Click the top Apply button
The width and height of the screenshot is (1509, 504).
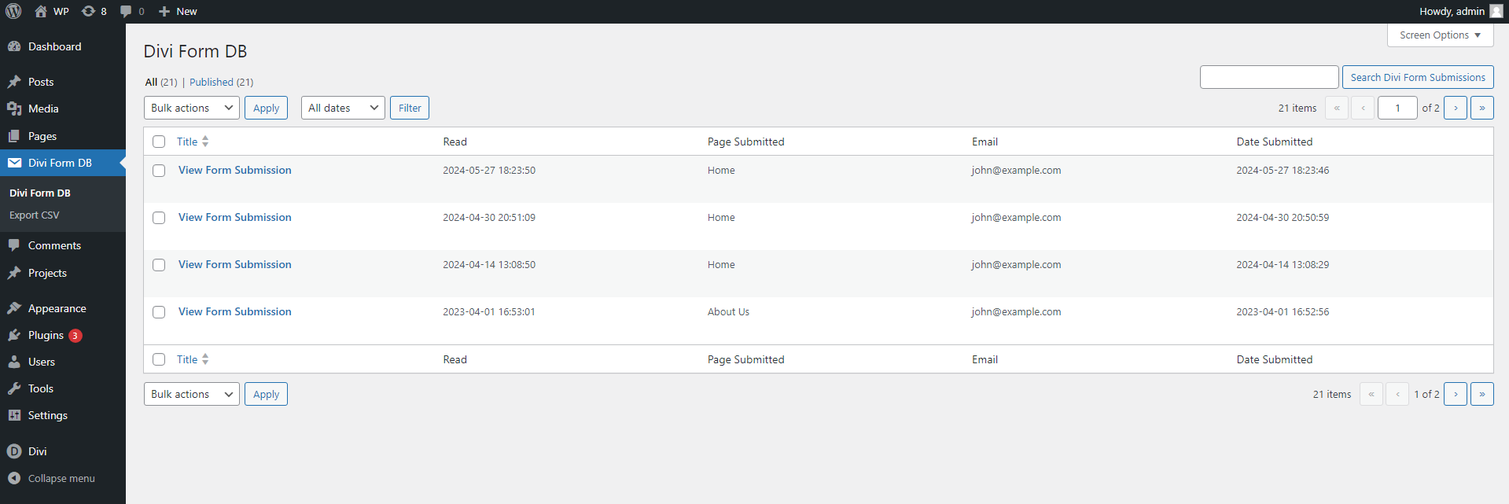click(x=266, y=108)
